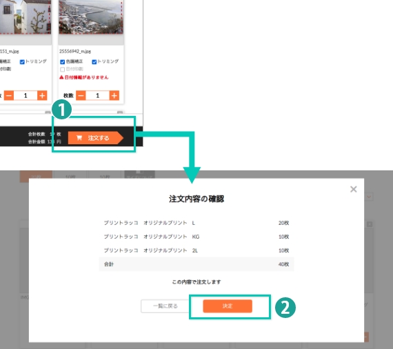Toggle 色調補正 checkbox for 25556942_m.jpg
This screenshot has height=349, width=393.
[x=63, y=61]
